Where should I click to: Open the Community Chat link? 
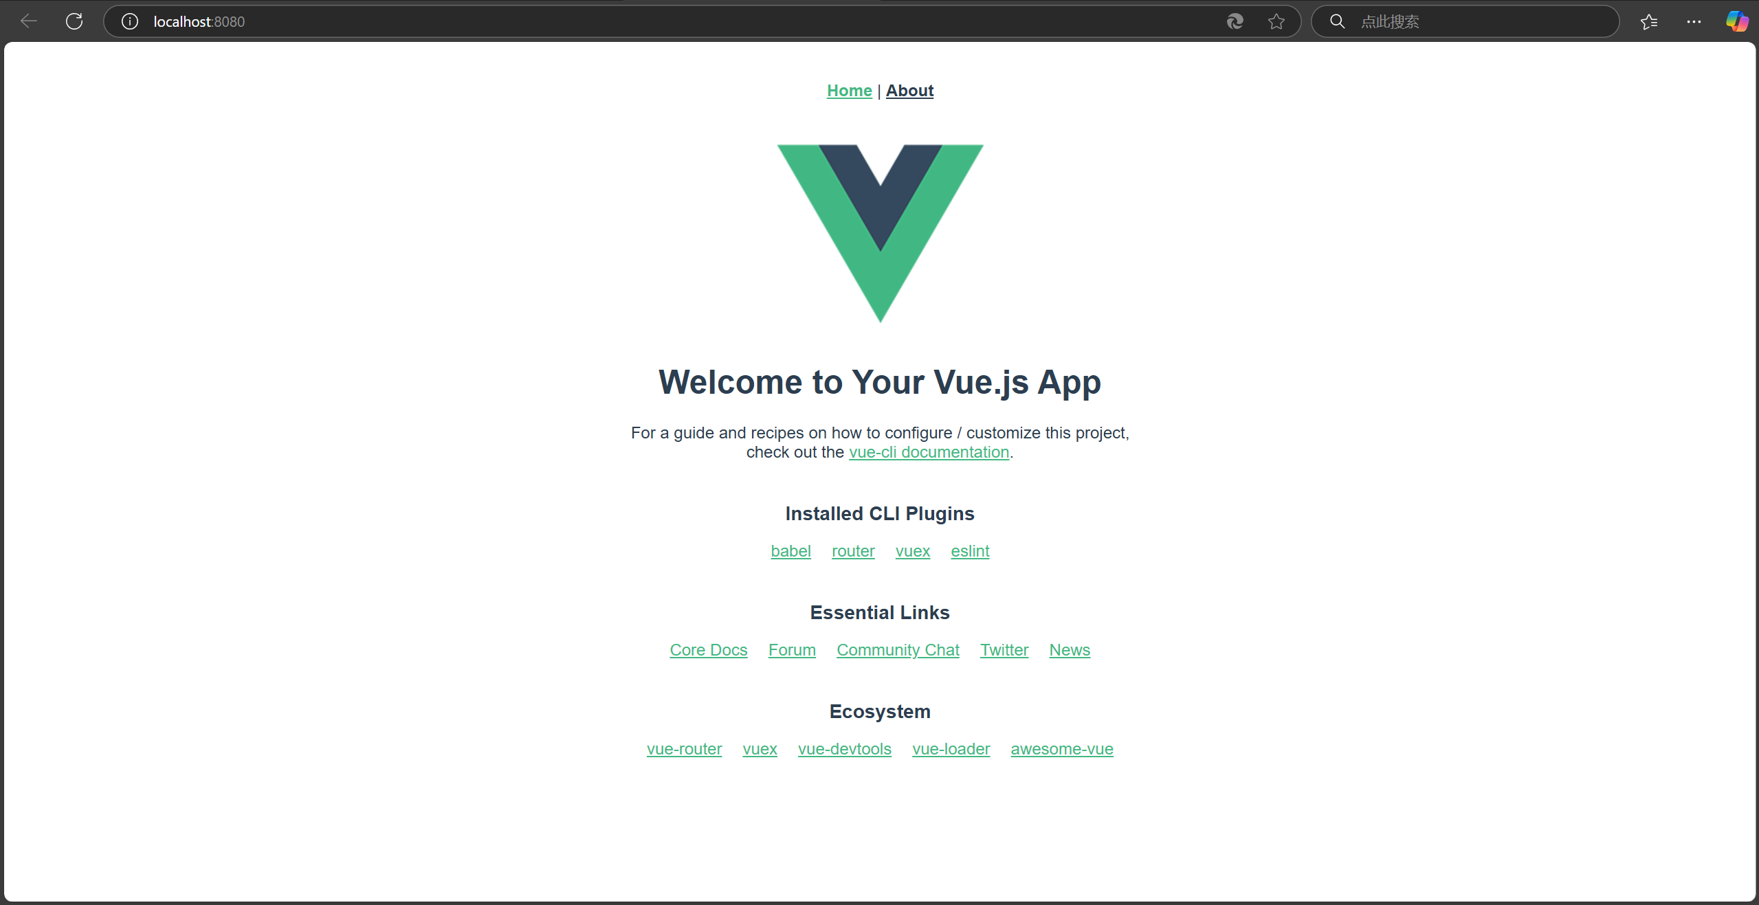pos(898,650)
